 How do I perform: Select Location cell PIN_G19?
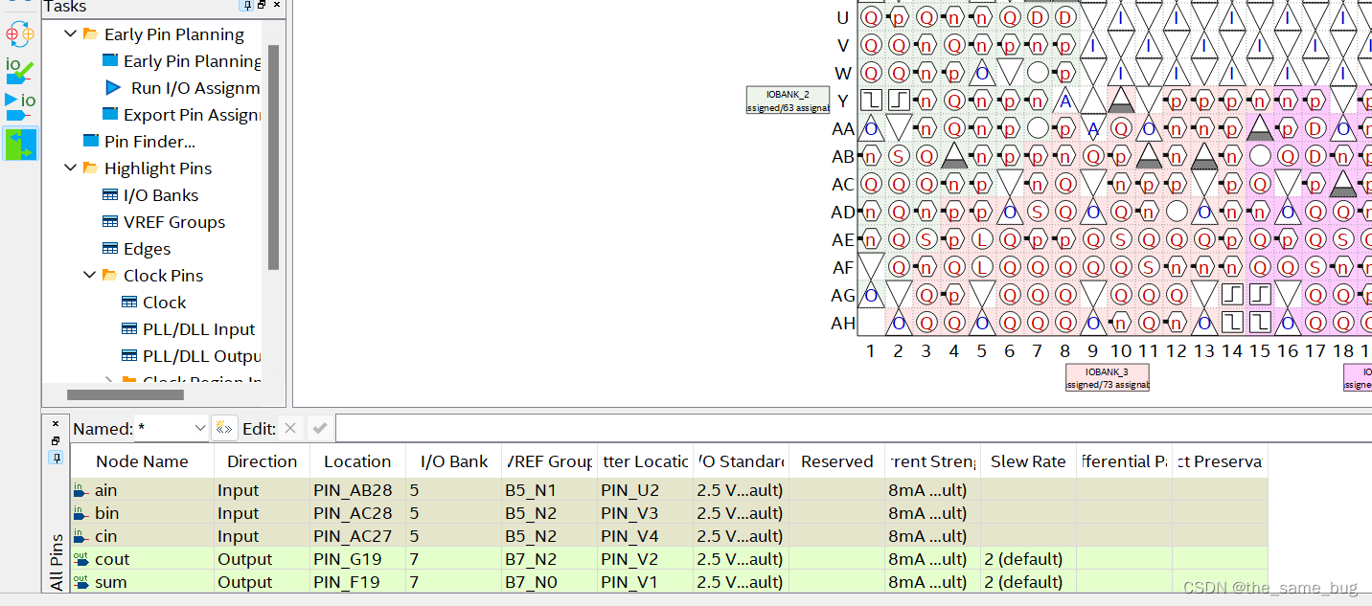[357, 558]
